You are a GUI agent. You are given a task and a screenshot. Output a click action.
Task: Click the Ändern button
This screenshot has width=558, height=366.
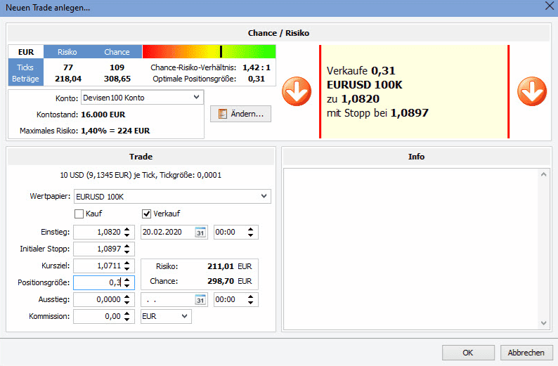240,114
